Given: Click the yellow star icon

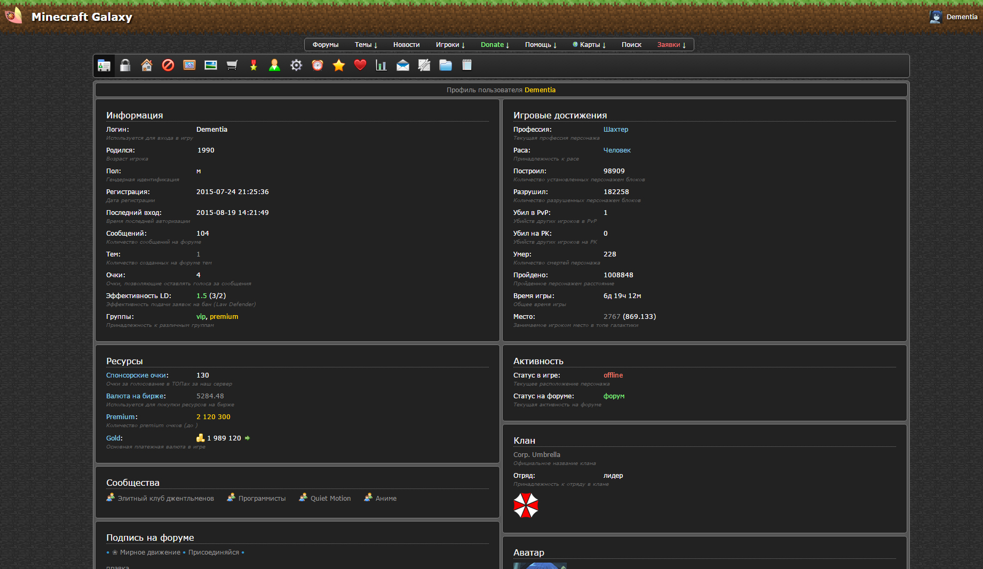Looking at the screenshot, I should click(x=339, y=66).
